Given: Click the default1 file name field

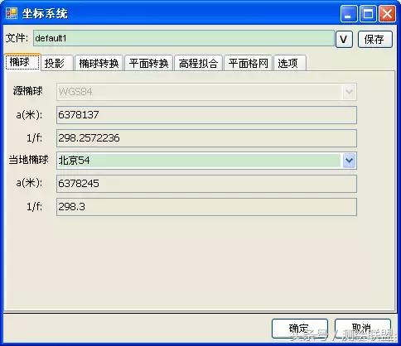Looking at the screenshot, I should pos(184,38).
